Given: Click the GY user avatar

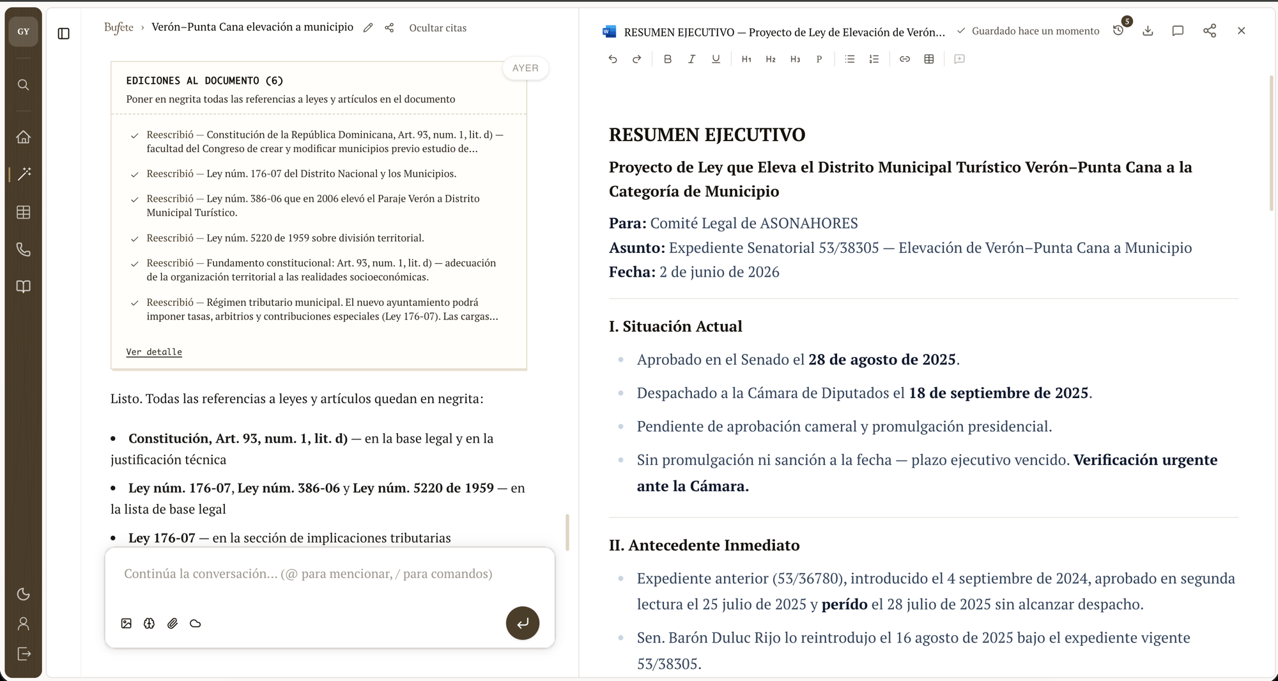Looking at the screenshot, I should tap(23, 31).
